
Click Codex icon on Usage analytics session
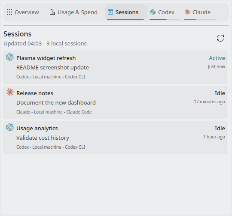point(10,127)
